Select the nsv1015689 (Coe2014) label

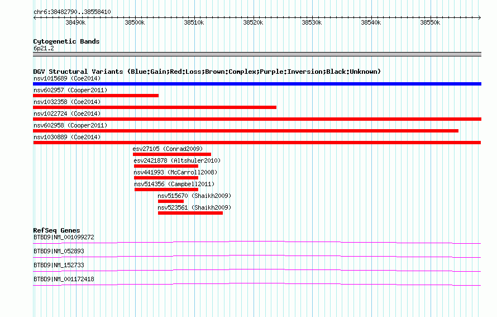[67, 78]
